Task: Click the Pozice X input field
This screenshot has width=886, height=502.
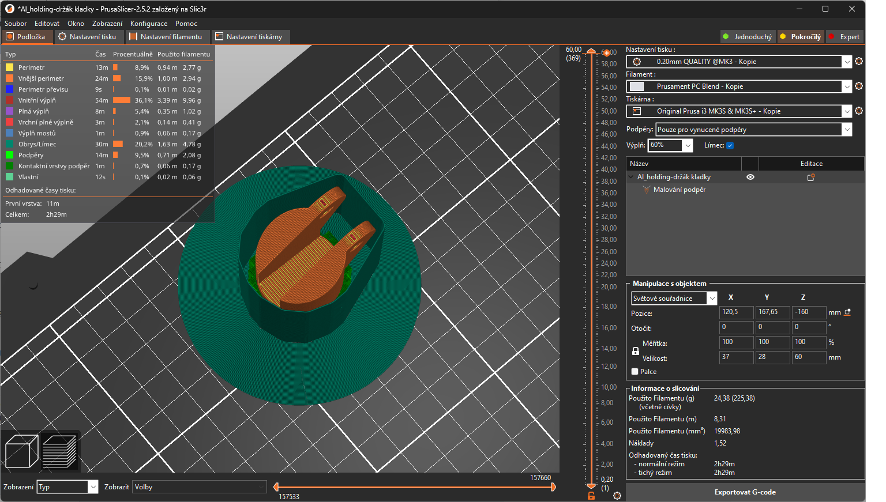Action: tap(737, 312)
